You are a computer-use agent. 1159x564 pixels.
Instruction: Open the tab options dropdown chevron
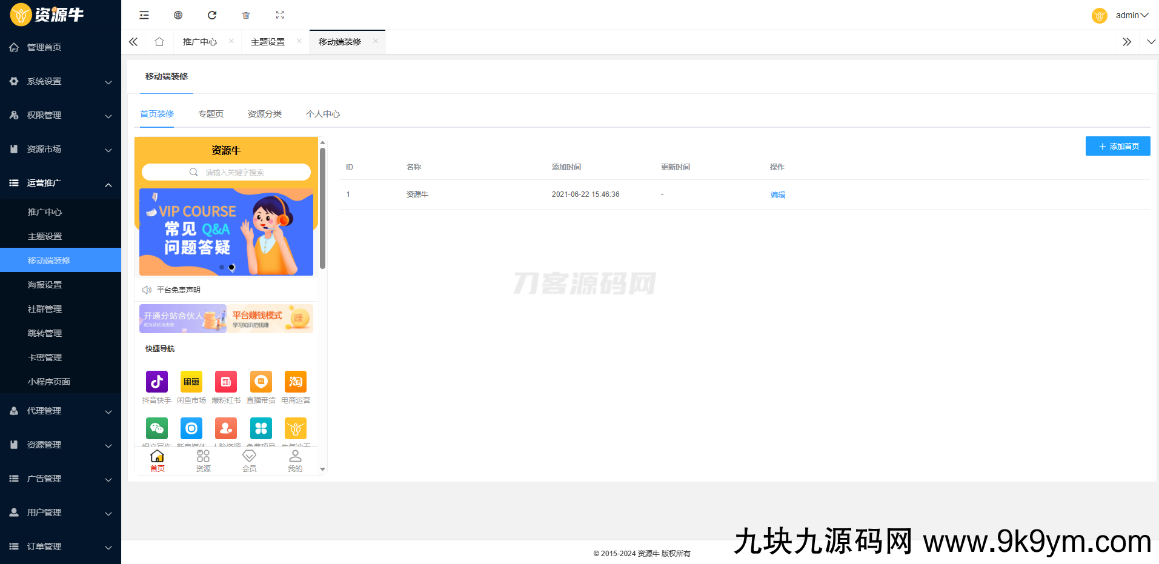point(1151,42)
